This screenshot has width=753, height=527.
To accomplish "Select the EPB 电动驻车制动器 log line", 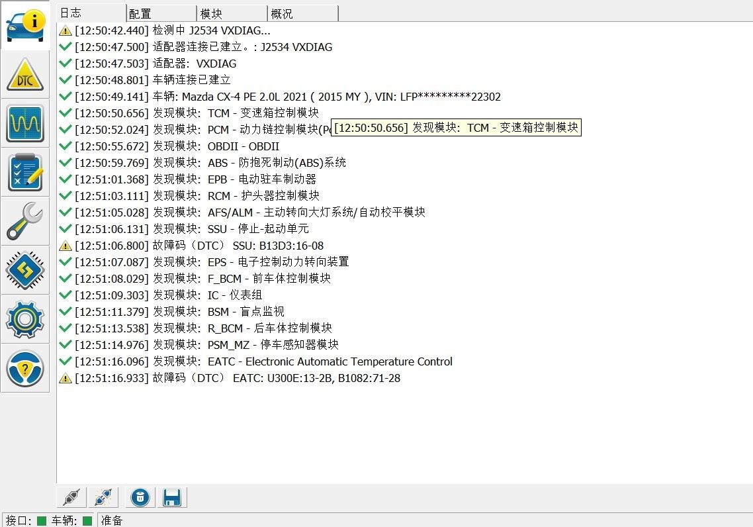I will (x=187, y=179).
